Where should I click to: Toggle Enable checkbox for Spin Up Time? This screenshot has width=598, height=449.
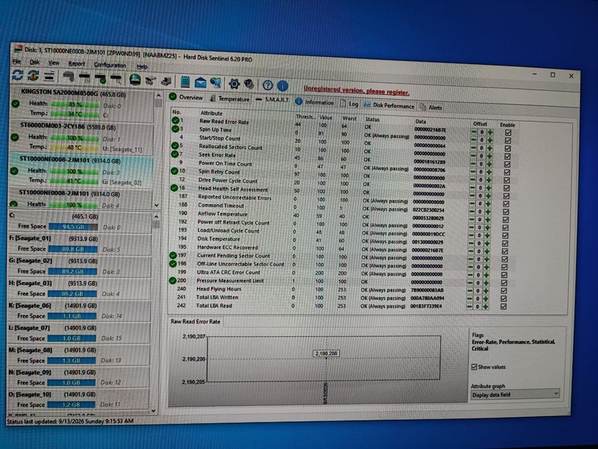point(508,140)
